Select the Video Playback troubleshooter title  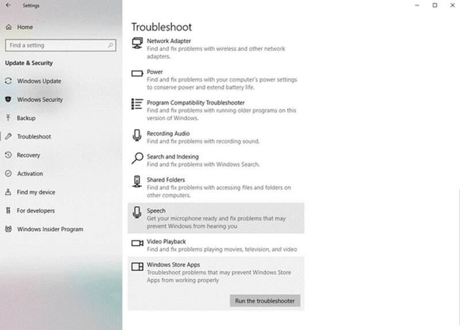[x=166, y=242]
